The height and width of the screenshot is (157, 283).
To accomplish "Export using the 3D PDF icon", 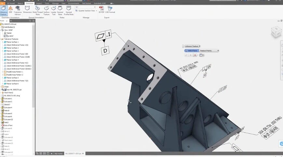I will click(x=101, y=9).
